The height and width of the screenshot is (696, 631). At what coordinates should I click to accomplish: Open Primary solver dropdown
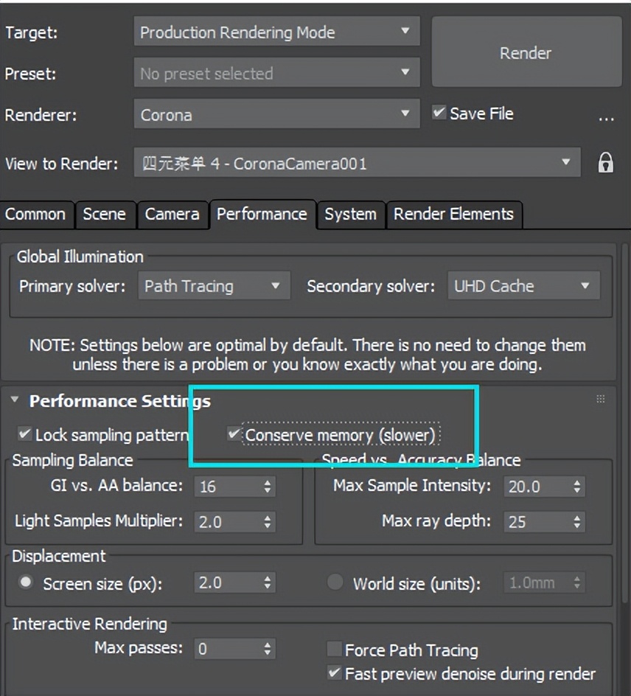pyautogui.click(x=215, y=285)
